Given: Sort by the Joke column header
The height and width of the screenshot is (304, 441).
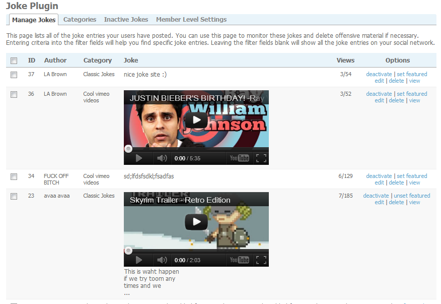Looking at the screenshot, I should pos(131,60).
